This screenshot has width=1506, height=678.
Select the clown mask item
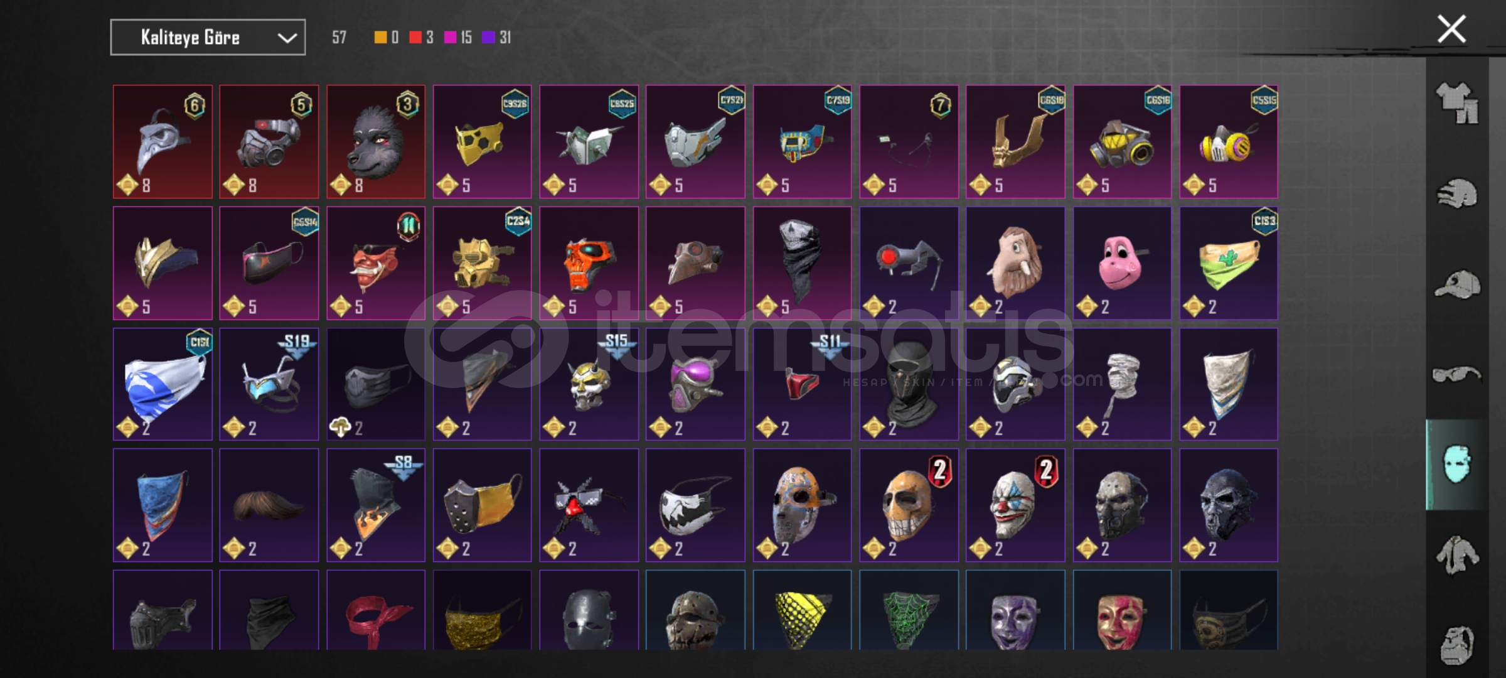tap(1015, 505)
